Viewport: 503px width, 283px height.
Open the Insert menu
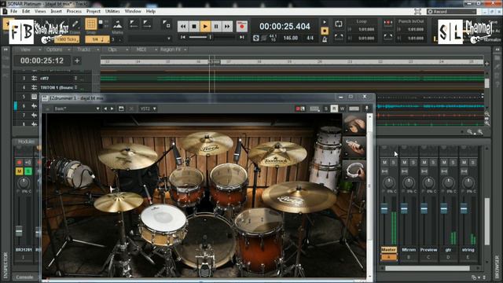[x=56, y=11]
